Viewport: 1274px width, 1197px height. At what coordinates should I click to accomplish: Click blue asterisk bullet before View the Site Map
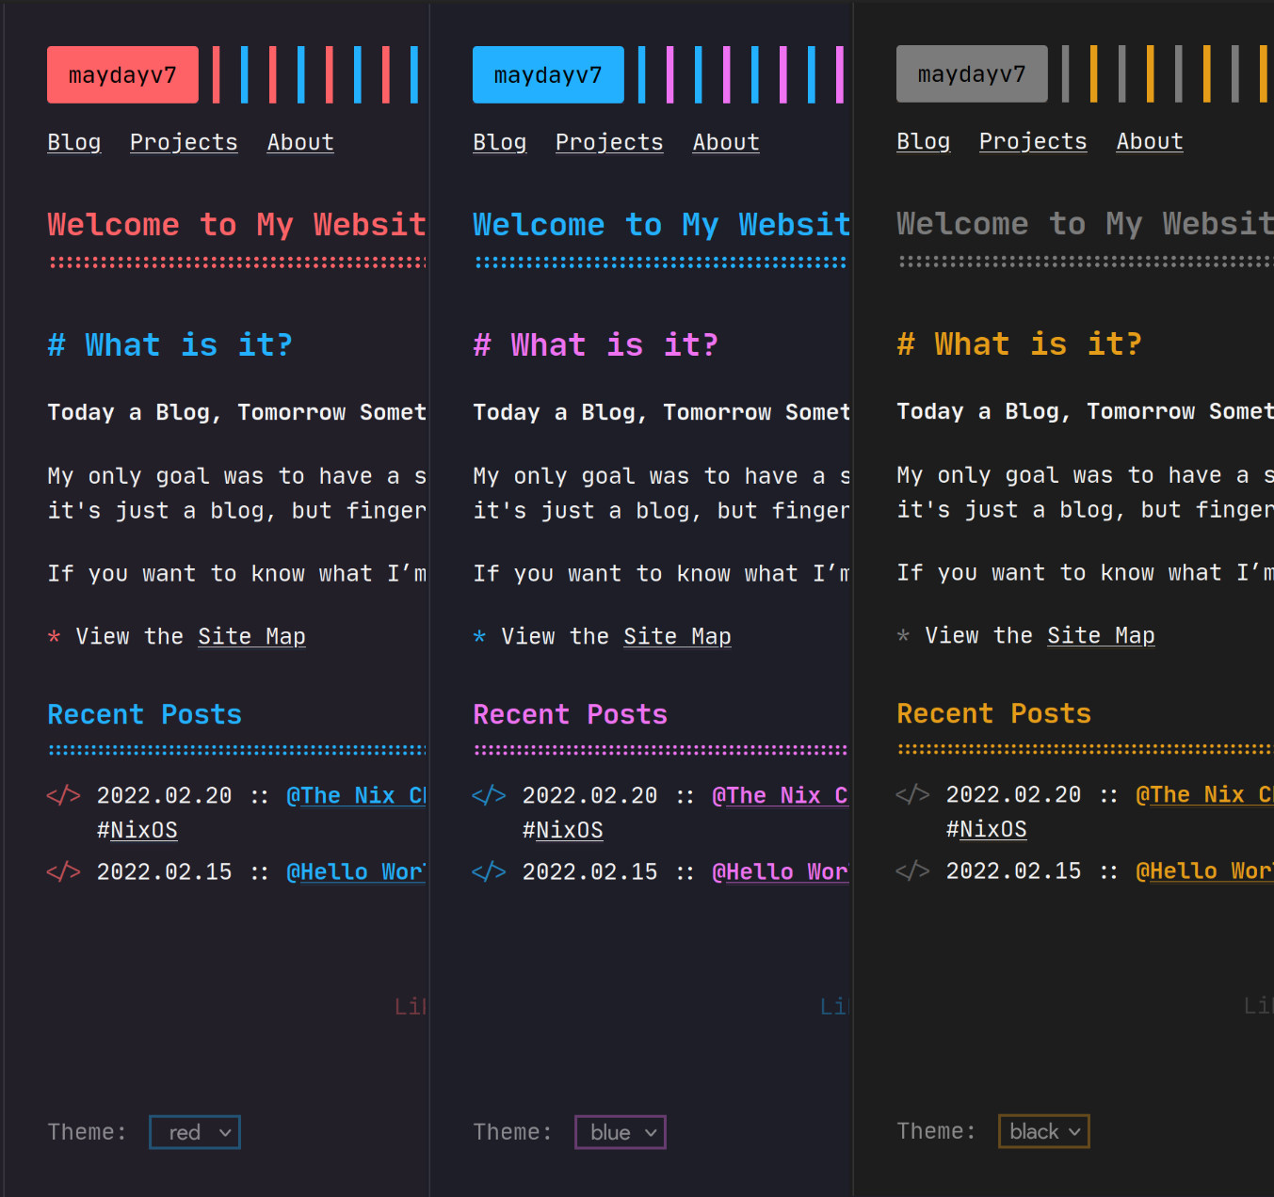(x=480, y=638)
